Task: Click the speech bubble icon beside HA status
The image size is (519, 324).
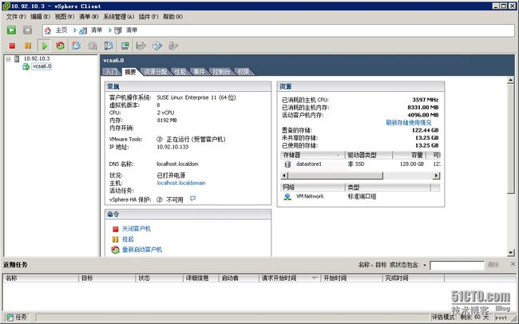Action: 192,199
